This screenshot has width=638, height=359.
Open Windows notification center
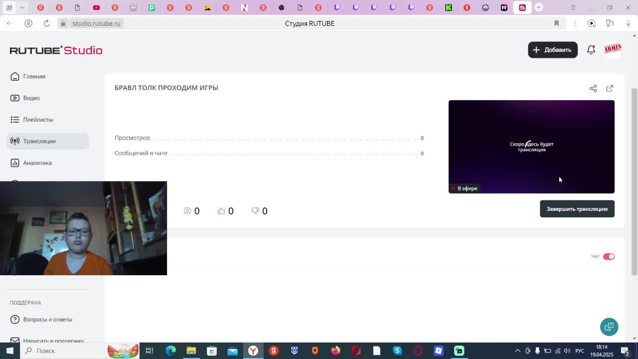tap(625, 351)
